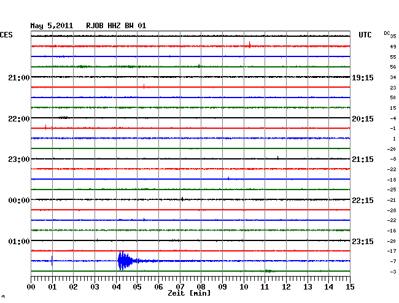The image size is (399, 303).
Task: Select the "01:00" local time label
Action: pos(19,241)
